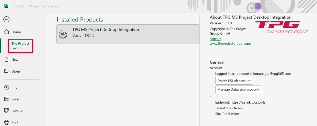
Task: Click the Project1 - Project Professional title
Action: point(36,6)
